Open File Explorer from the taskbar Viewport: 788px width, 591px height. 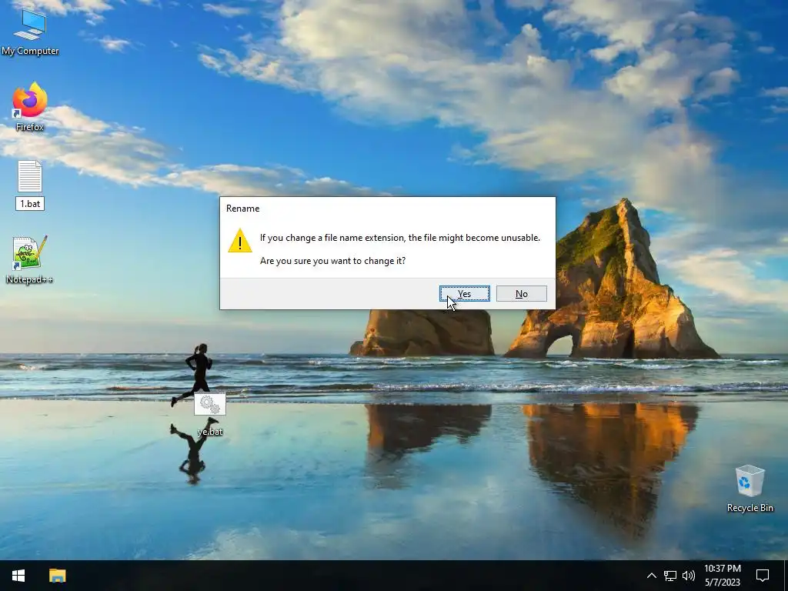coord(57,576)
